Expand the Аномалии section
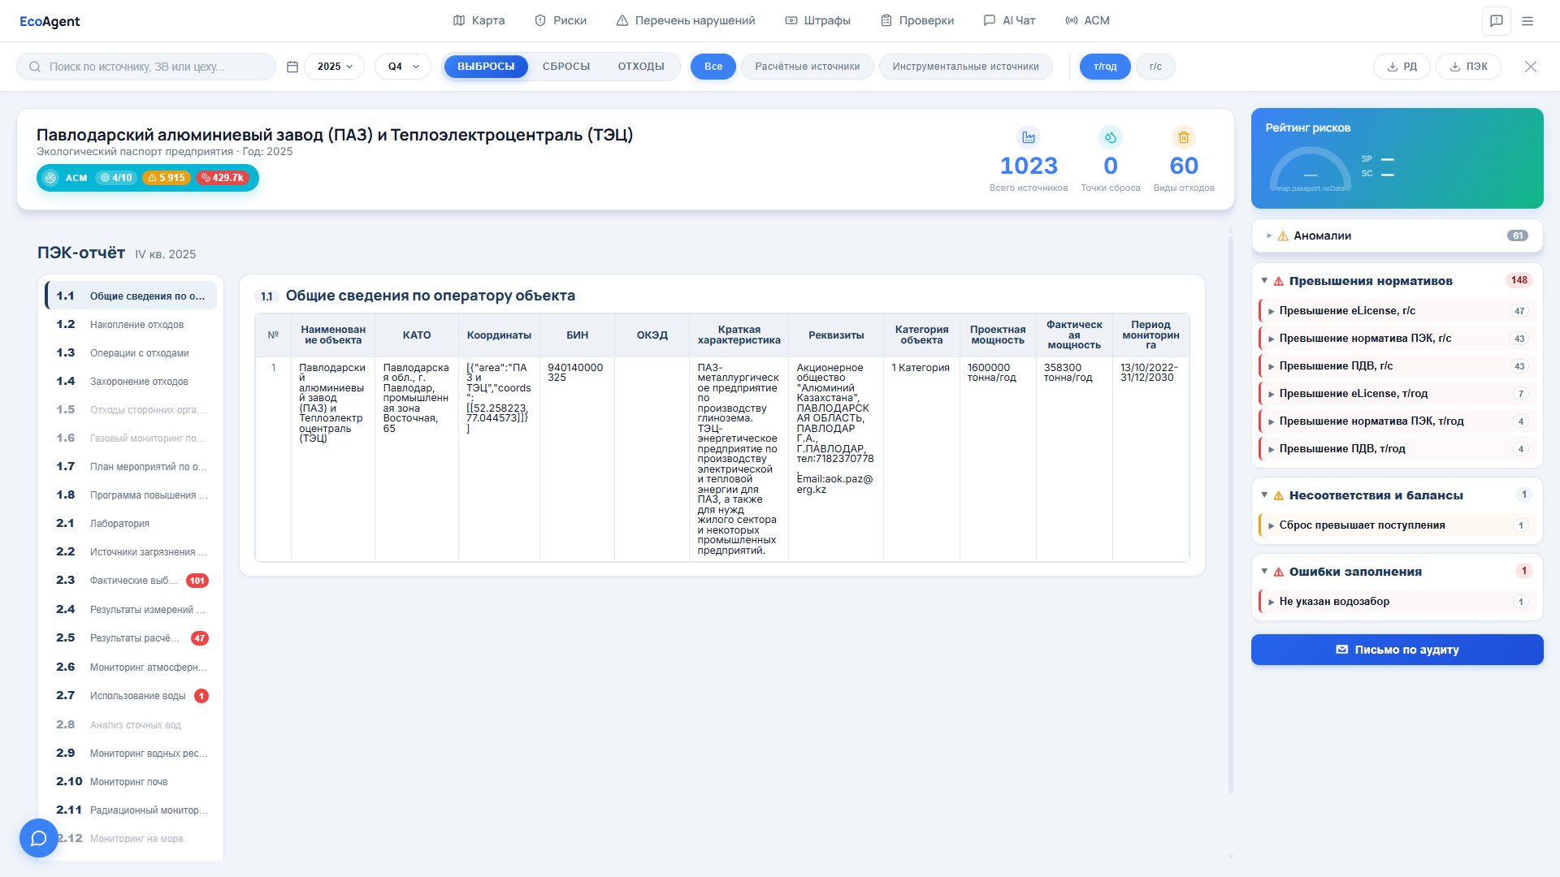The image size is (1560, 877). click(1397, 235)
